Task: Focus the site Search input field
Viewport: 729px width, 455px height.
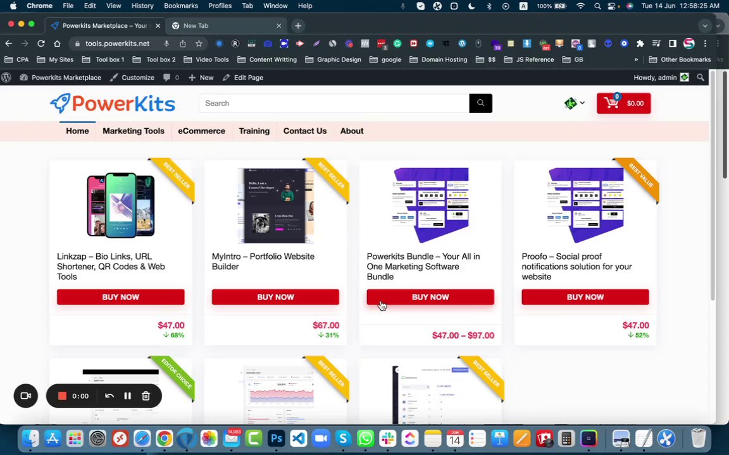Action: [x=334, y=103]
